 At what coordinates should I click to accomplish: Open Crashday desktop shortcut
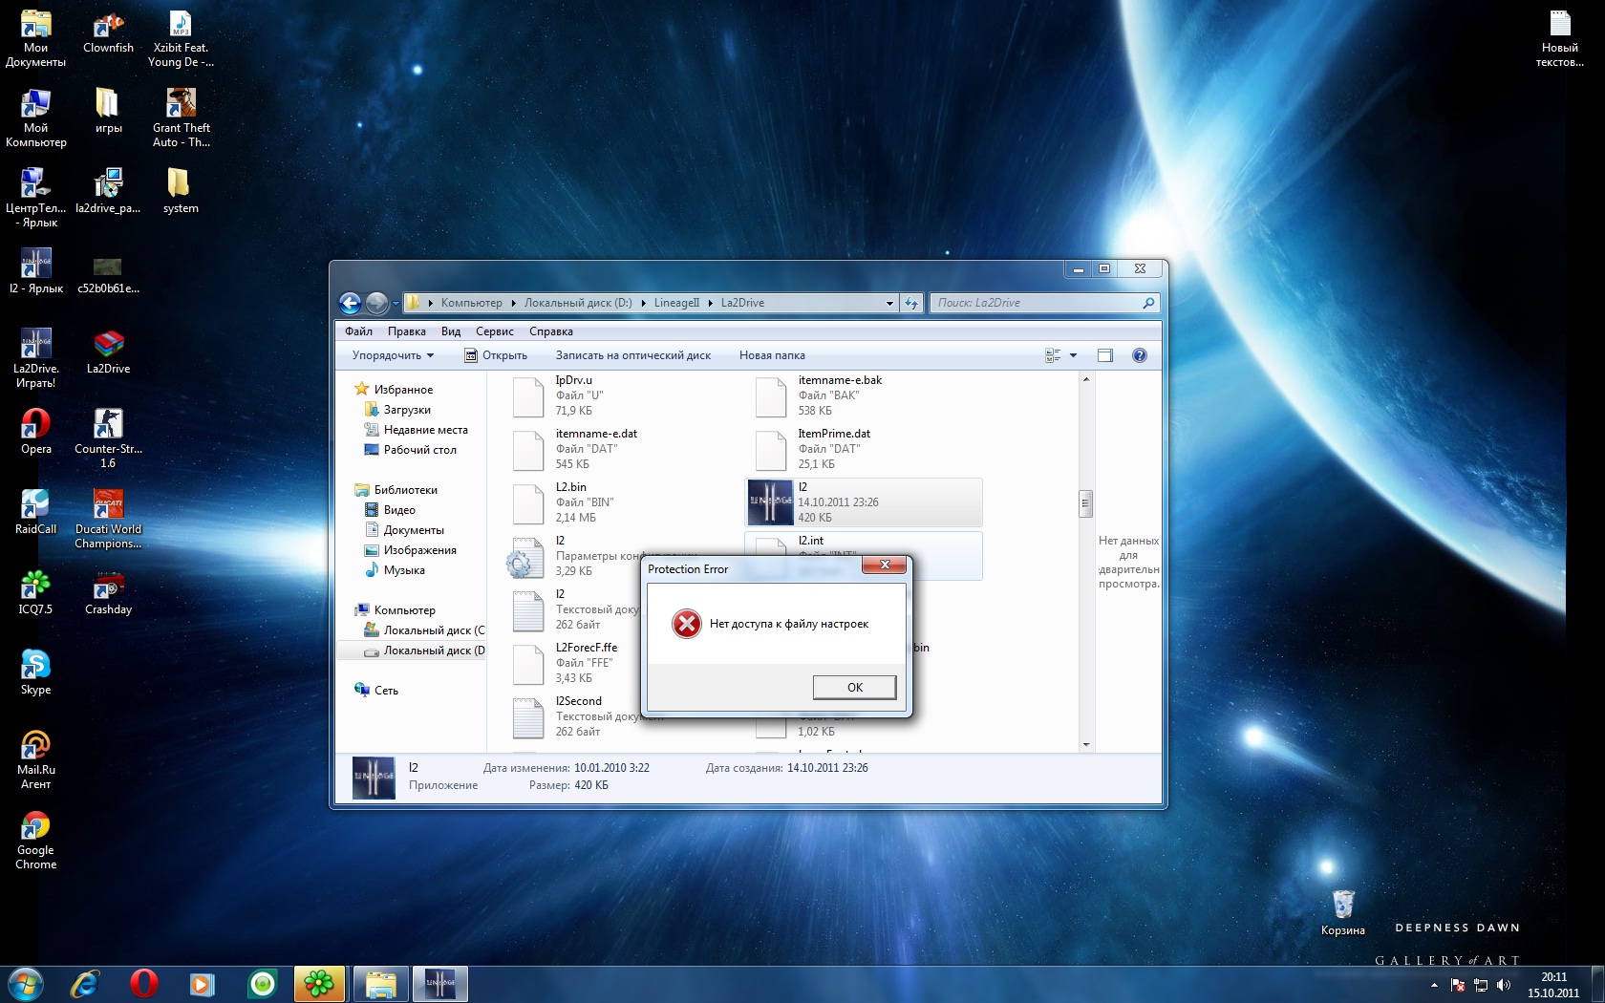click(108, 592)
